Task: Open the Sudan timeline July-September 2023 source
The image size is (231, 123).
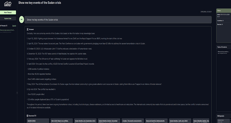Action: pos(85,121)
